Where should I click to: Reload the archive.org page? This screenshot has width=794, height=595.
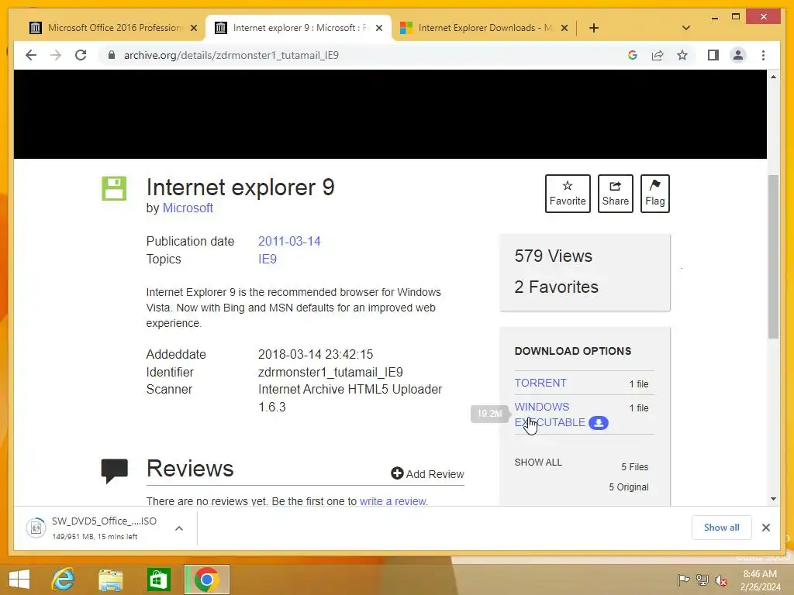[81, 55]
